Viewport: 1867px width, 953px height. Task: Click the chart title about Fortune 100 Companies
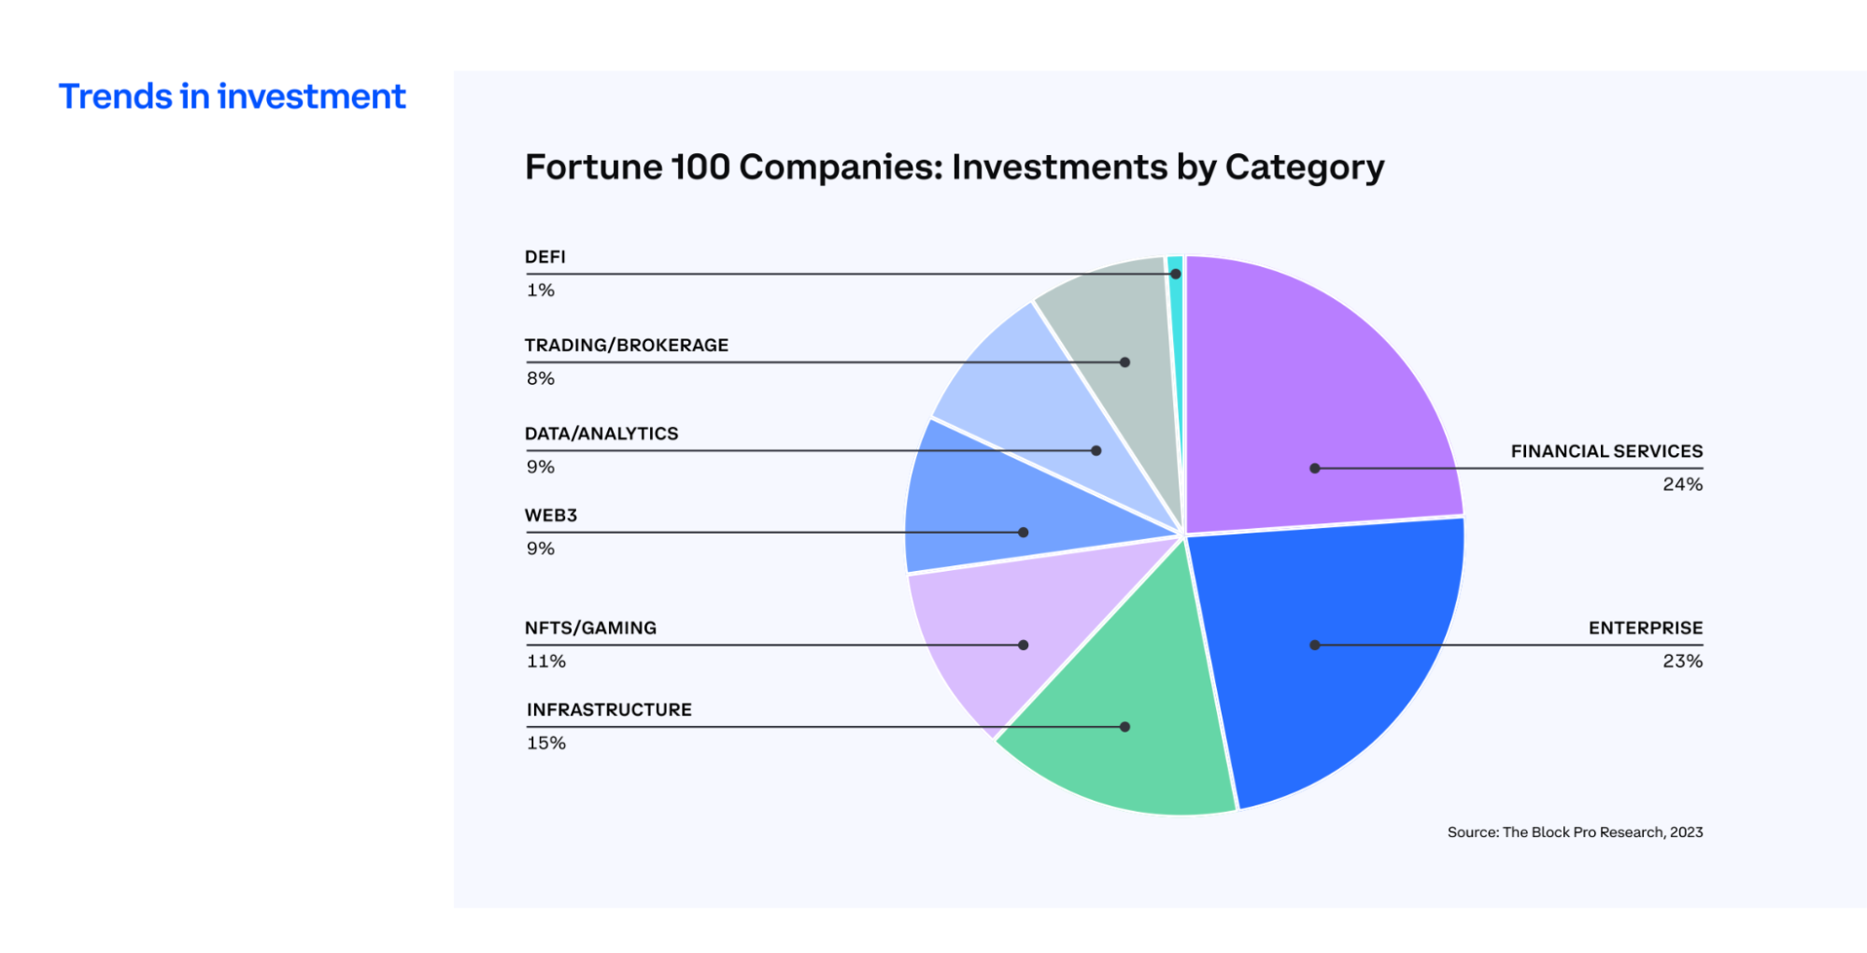(954, 167)
